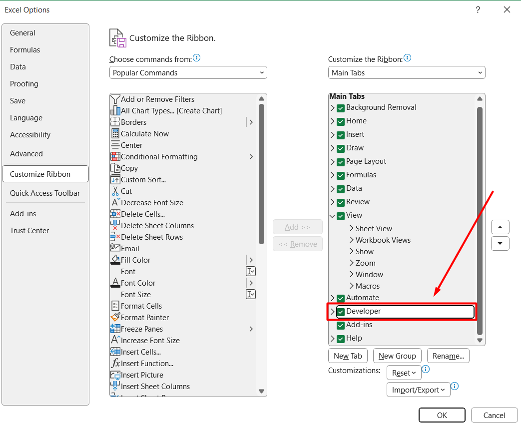The height and width of the screenshot is (426, 521).
Task: Click the Conditional Formatting icon
Action: (x=115, y=156)
